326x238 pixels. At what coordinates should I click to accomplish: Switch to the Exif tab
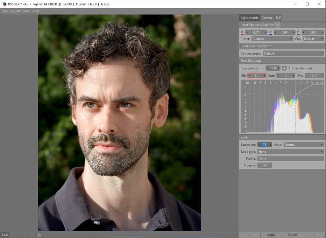point(278,18)
